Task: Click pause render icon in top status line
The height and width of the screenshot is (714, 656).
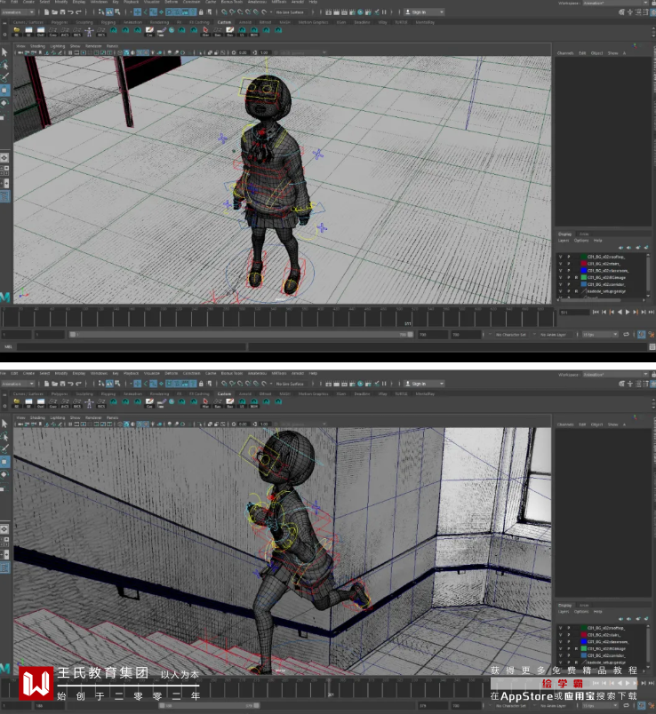Action: click(x=384, y=12)
